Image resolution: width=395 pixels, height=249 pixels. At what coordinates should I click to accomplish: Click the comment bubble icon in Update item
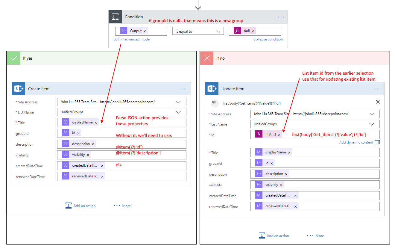pos(214,102)
